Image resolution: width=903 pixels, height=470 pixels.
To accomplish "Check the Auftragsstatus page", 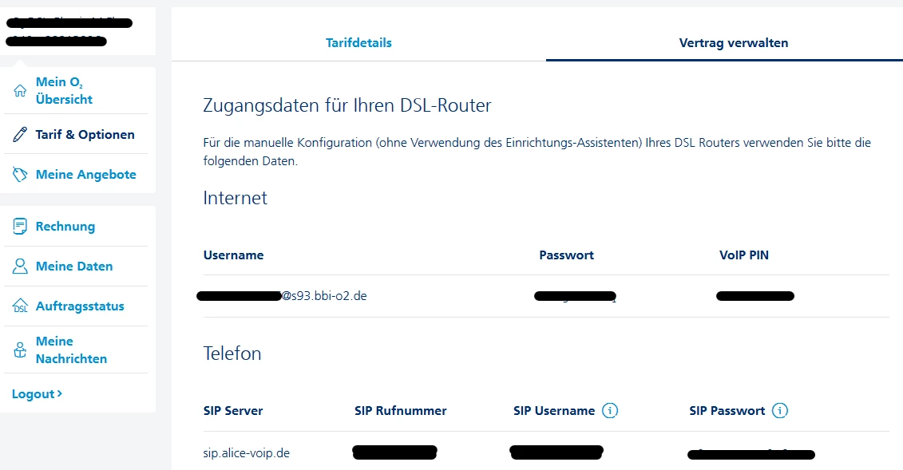I will (79, 306).
